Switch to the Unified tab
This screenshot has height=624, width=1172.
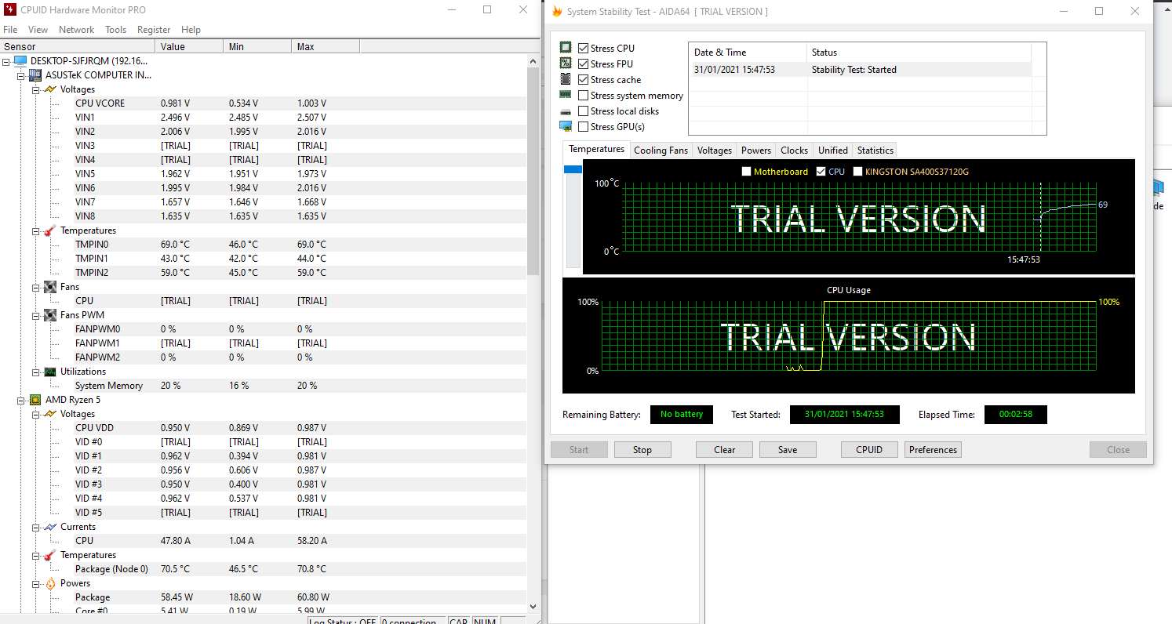pyautogui.click(x=832, y=151)
